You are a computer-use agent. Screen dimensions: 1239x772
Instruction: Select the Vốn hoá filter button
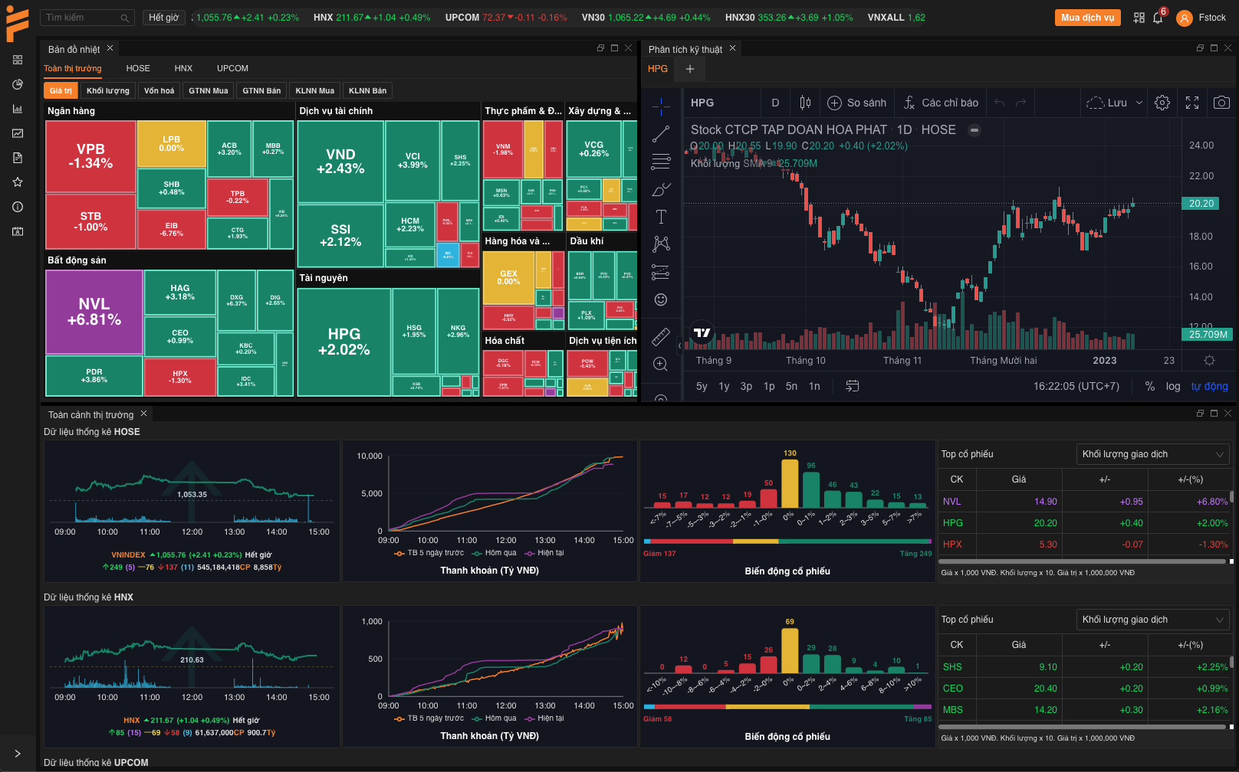coord(159,90)
